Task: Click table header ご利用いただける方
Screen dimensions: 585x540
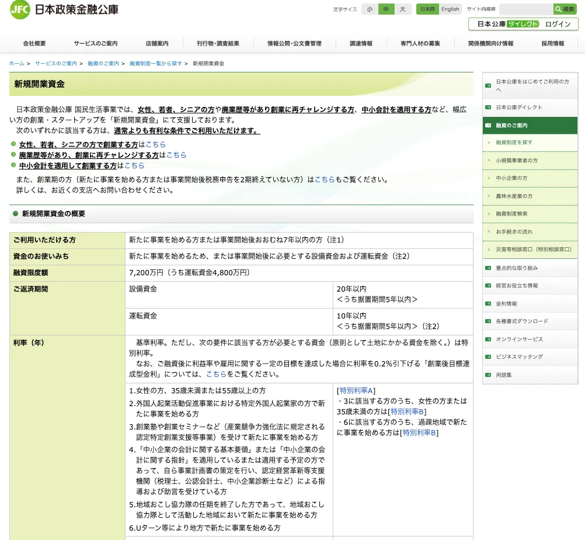Action: click(x=67, y=240)
